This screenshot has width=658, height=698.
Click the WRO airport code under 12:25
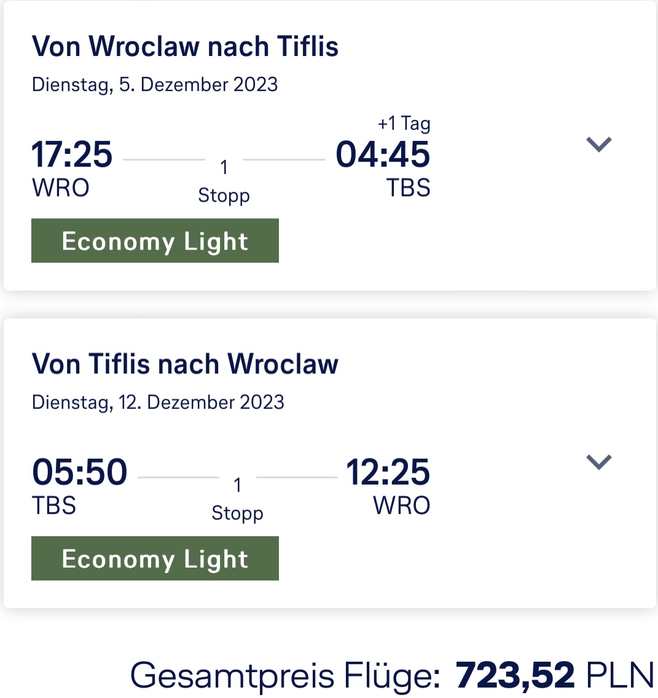coord(401,506)
